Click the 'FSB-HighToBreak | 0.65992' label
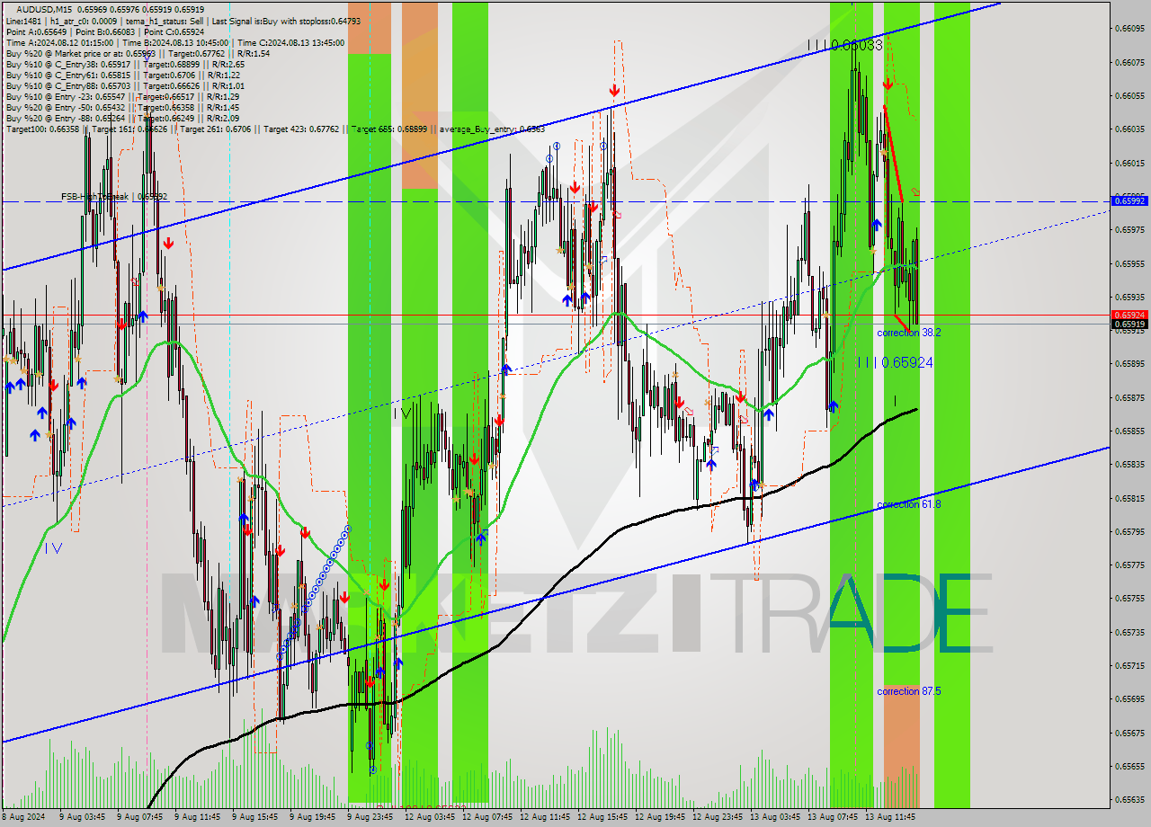Image resolution: width=1151 pixels, height=827 pixels. pos(114,196)
